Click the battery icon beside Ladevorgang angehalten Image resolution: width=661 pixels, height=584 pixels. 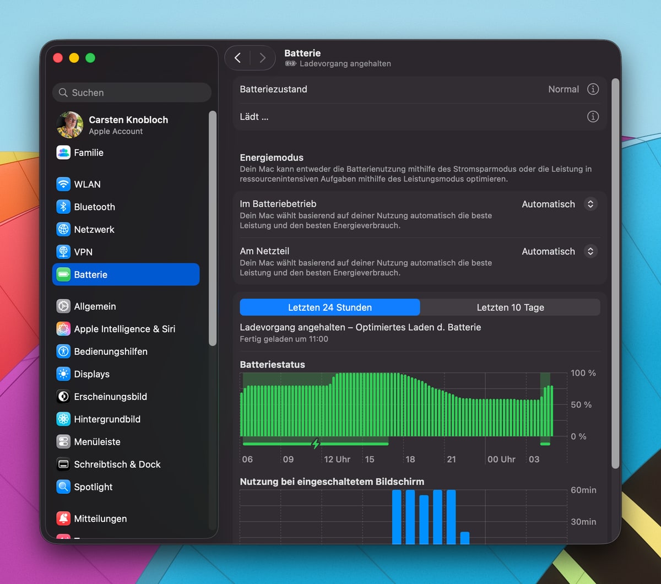click(x=291, y=64)
